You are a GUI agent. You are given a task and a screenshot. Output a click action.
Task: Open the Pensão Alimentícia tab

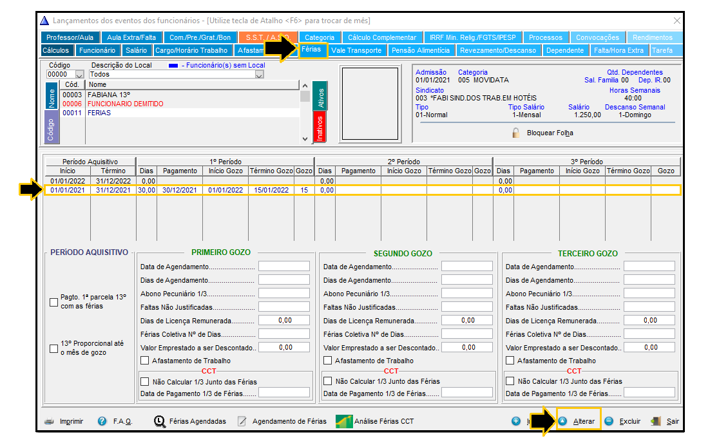pos(421,50)
